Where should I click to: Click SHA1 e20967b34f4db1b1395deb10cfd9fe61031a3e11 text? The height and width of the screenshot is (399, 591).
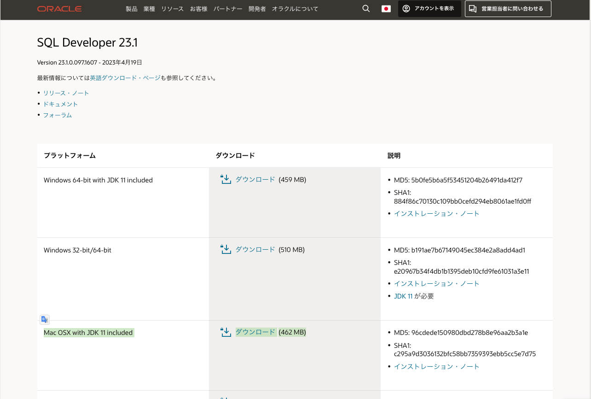[x=462, y=267]
